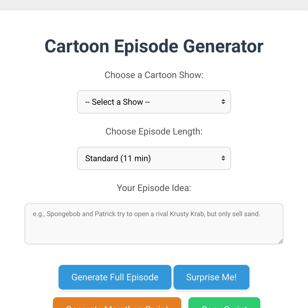308x308 pixels.
Task: Click the text area resize handle
Action: 281,242
